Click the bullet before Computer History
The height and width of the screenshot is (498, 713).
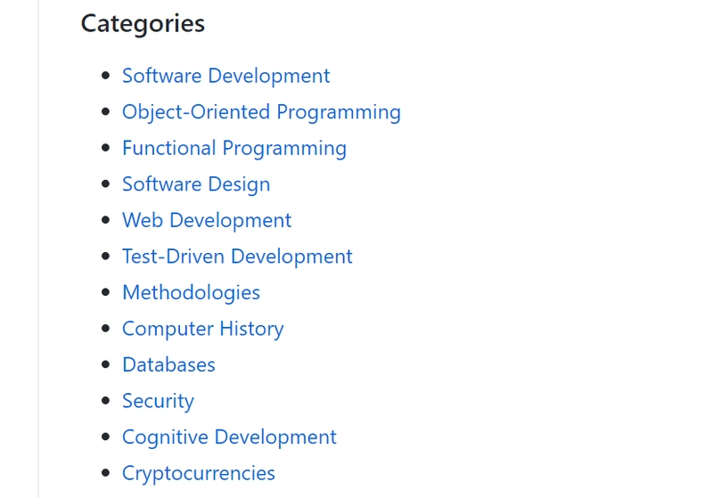[106, 329]
